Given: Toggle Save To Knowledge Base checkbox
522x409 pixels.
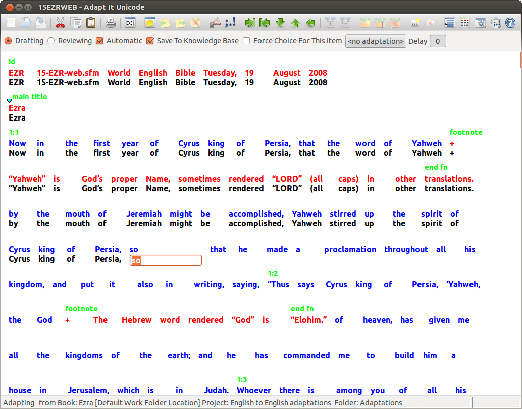Looking at the screenshot, I should [150, 41].
